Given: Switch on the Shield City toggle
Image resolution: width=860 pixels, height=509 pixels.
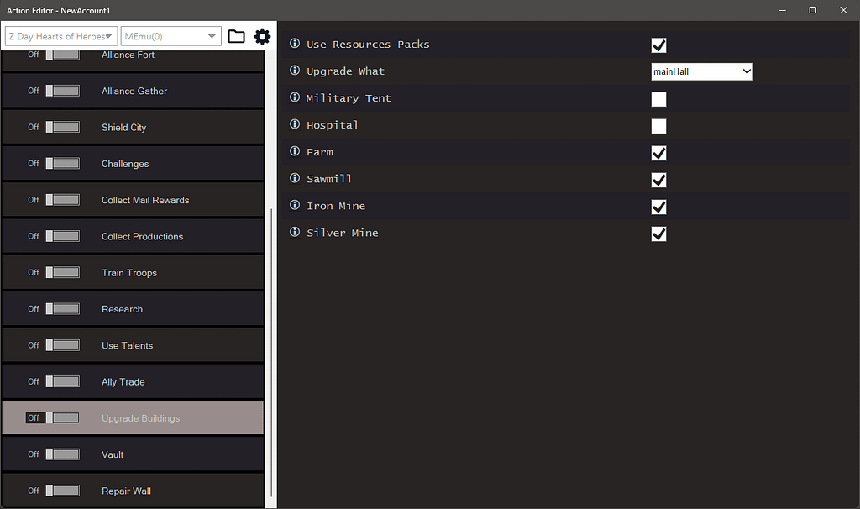Looking at the screenshot, I should pos(62,127).
